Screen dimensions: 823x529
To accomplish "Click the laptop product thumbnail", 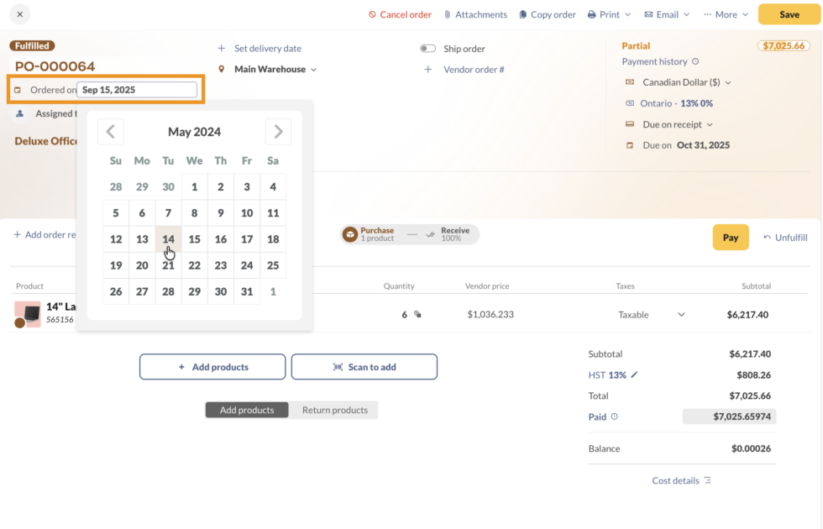I will pyautogui.click(x=27, y=314).
